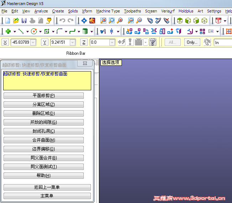This screenshot has width=232, height=203.
Task: Click the Xform mirror icon
Action: (x=154, y=31)
